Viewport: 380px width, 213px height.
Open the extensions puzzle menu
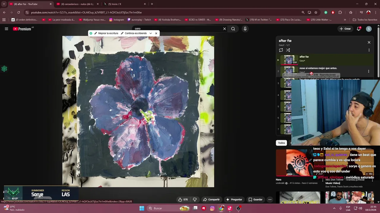pos(340,12)
